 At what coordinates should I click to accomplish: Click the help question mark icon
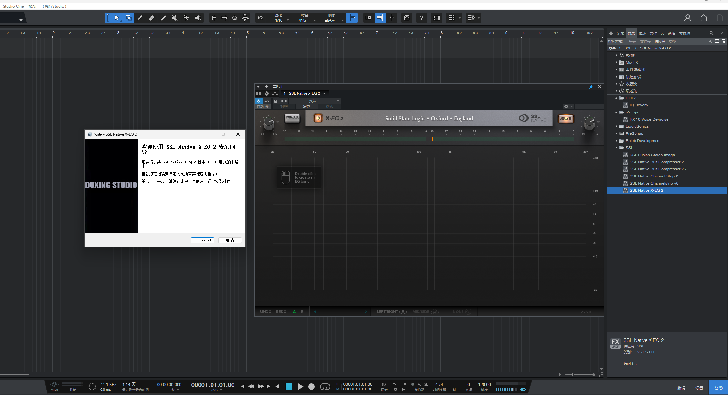(x=421, y=18)
